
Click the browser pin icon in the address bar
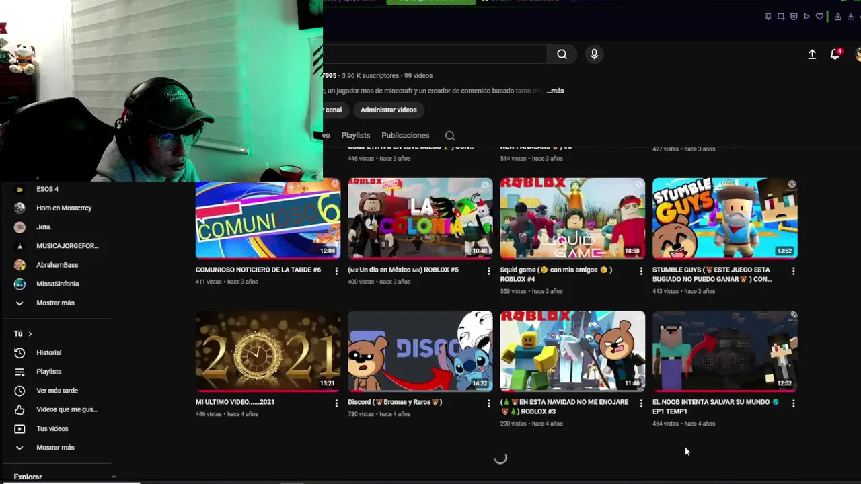(x=768, y=17)
